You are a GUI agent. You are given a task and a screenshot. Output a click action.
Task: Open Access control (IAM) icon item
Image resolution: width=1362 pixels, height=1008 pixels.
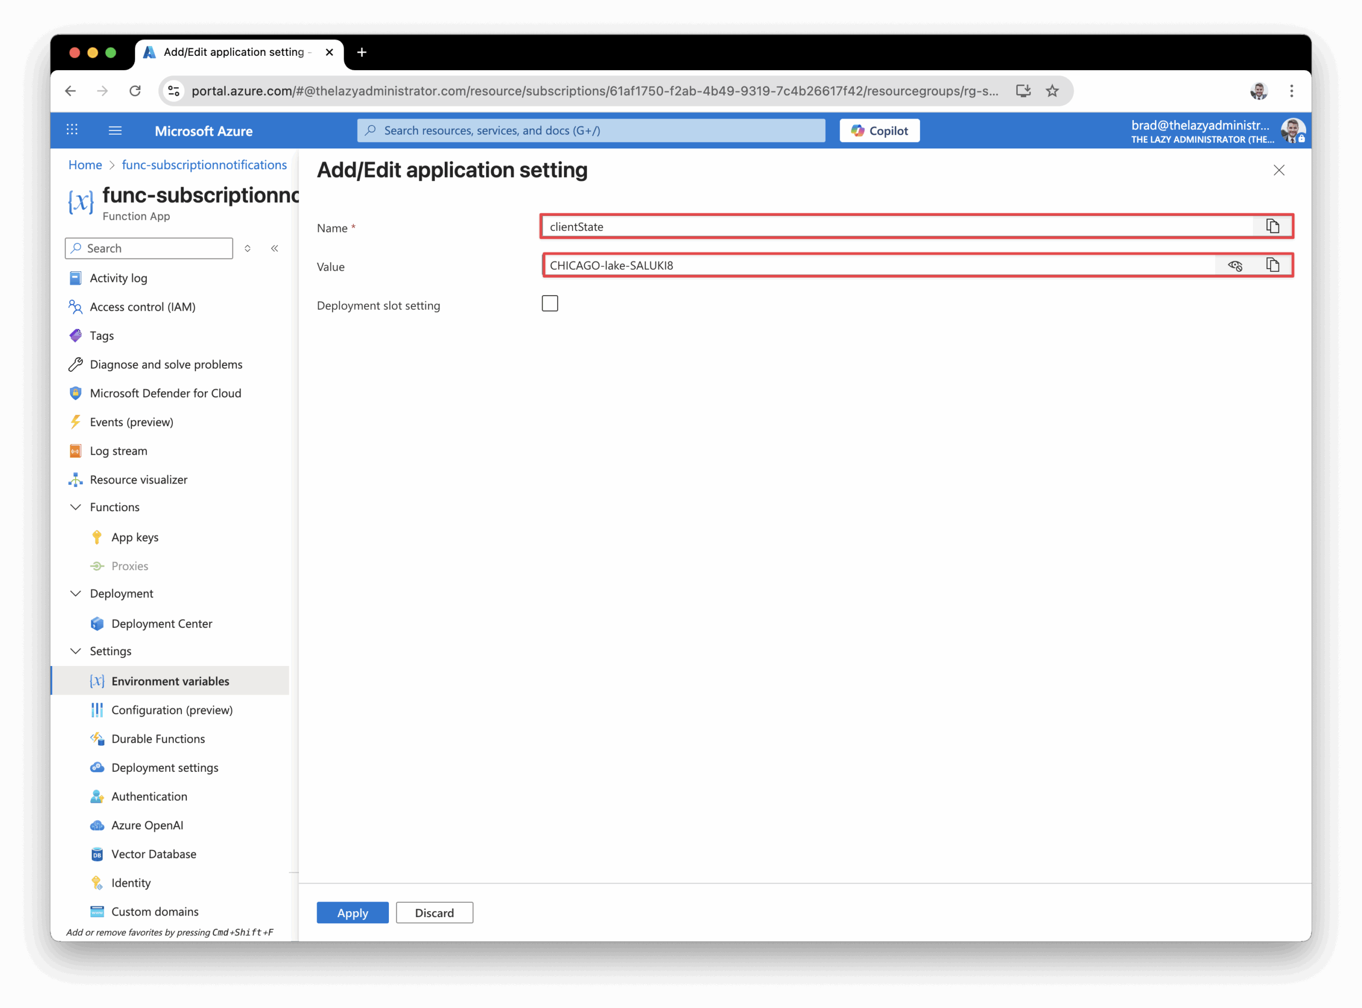(x=76, y=307)
